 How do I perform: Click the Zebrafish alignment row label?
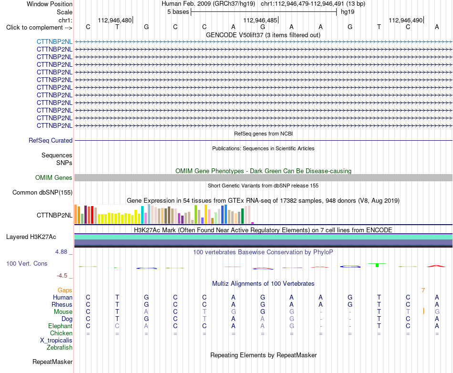pos(60,348)
